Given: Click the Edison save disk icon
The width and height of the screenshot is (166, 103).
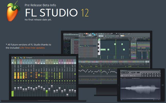Looking at the screenshot, I should point(121,76).
